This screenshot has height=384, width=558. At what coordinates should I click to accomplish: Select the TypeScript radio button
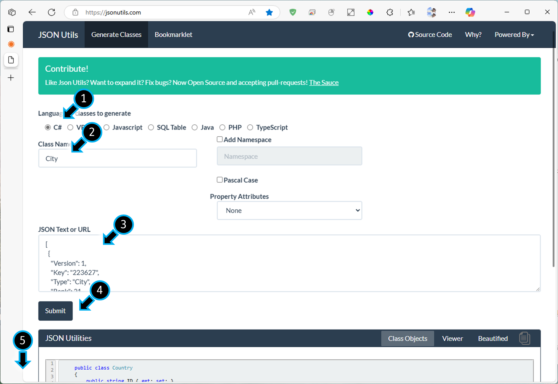(250, 127)
